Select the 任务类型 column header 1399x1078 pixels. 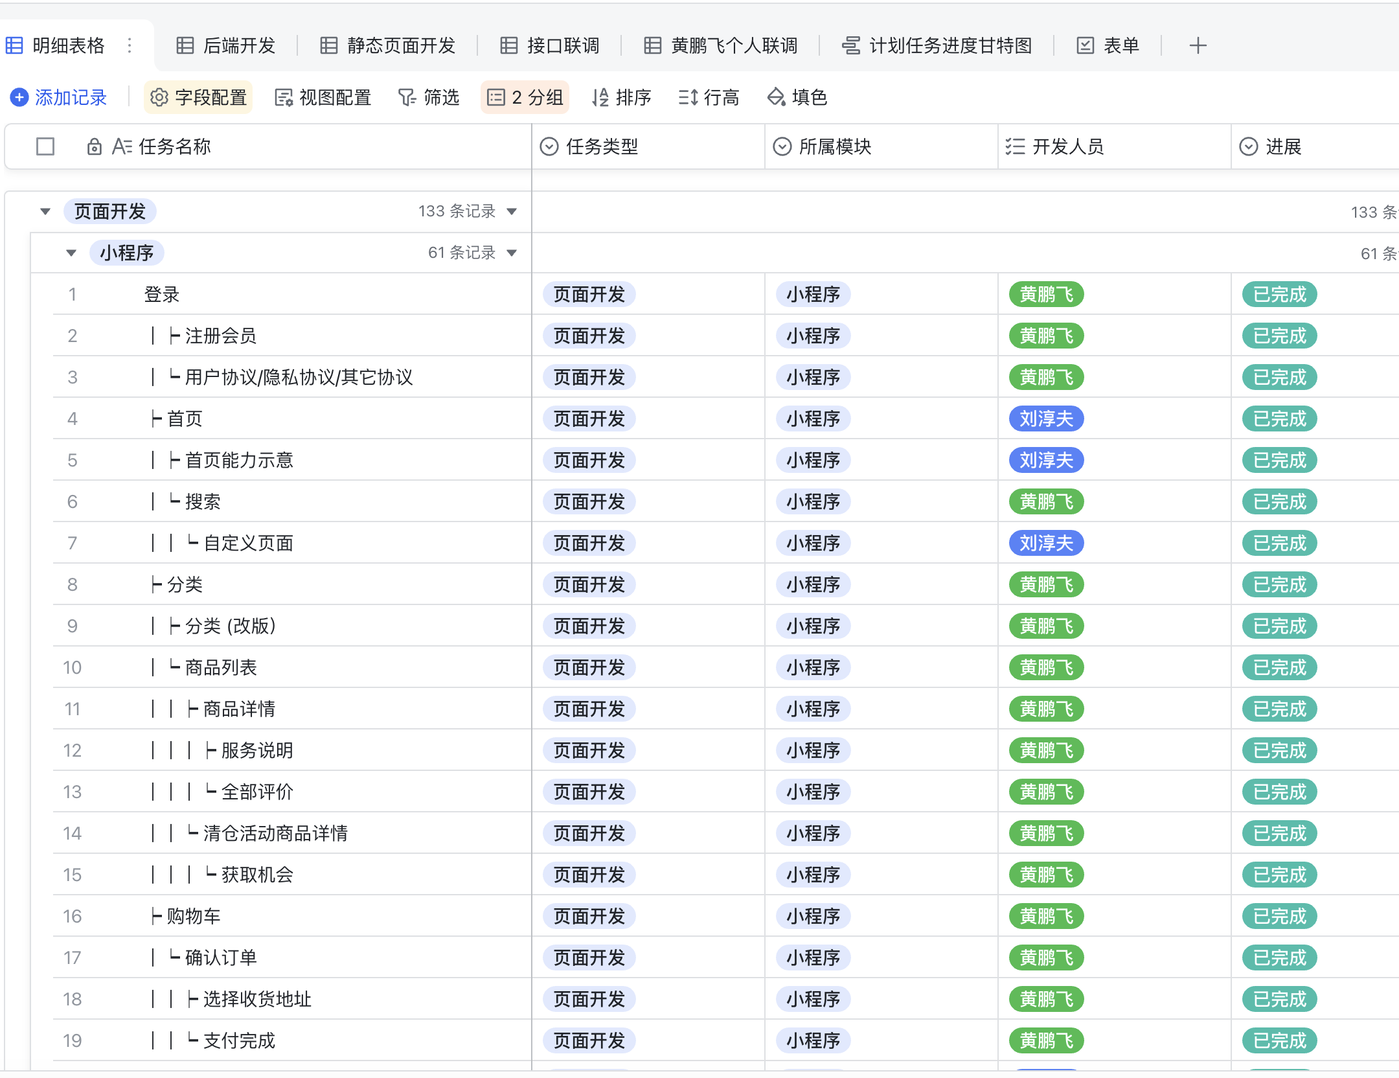[x=648, y=146]
